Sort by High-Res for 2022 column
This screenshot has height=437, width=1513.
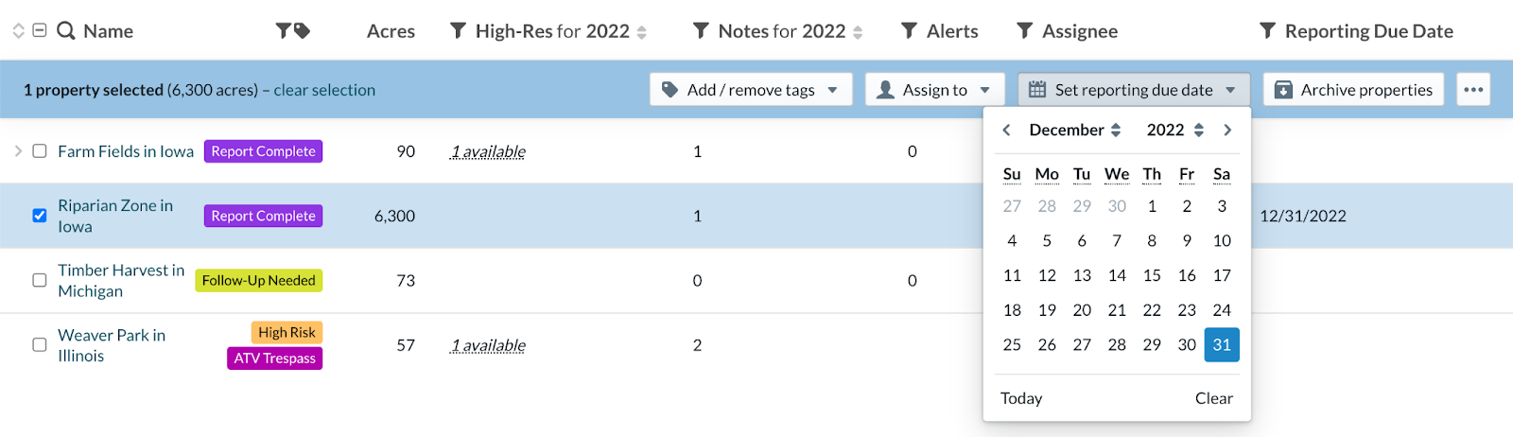pyautogui.click(x=642, y=32)
